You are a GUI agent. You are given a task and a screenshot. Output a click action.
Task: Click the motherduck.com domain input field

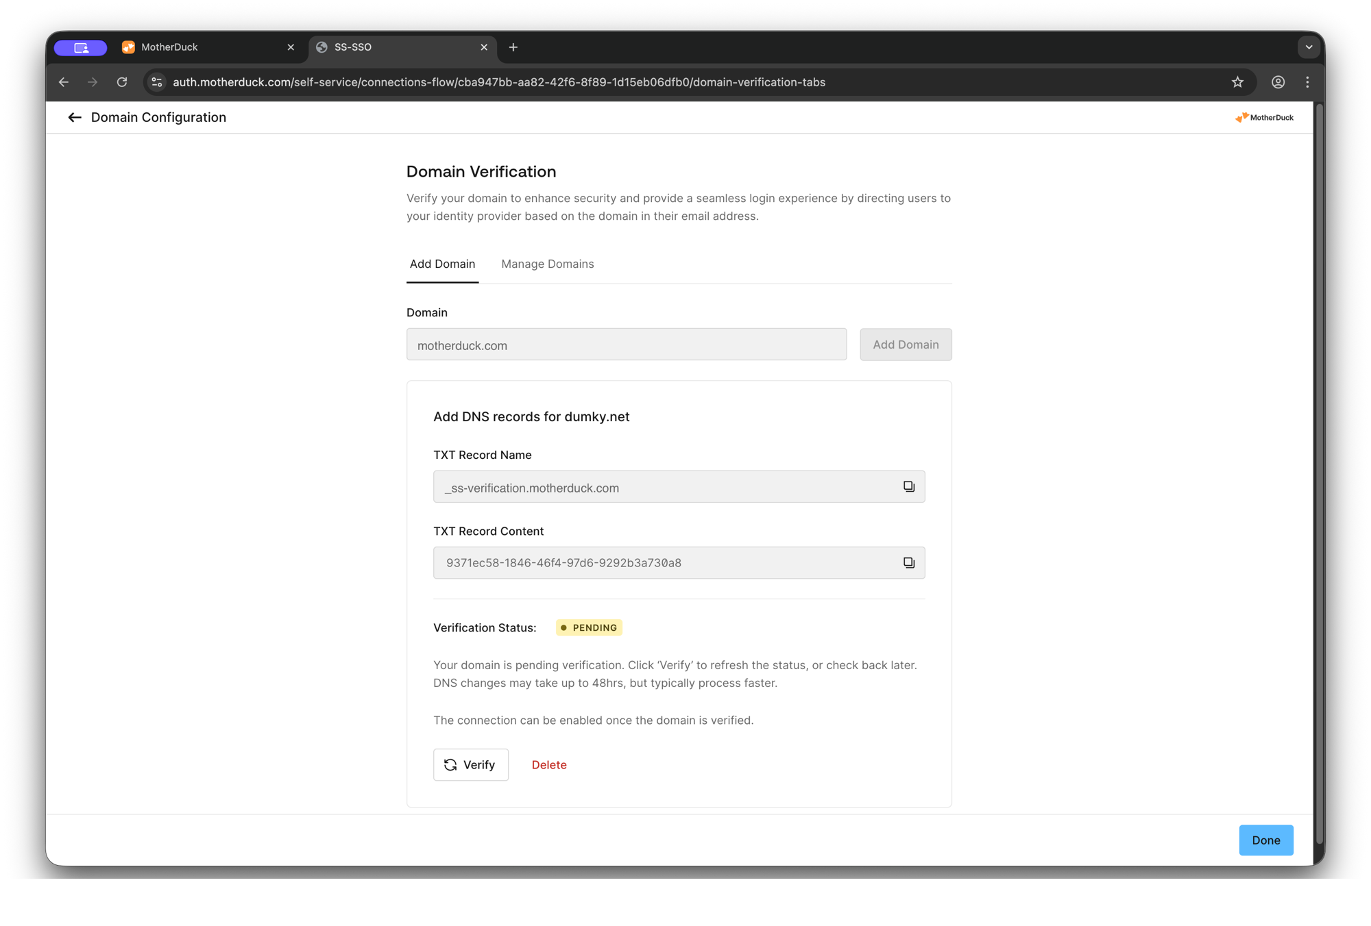pos(626,345)
